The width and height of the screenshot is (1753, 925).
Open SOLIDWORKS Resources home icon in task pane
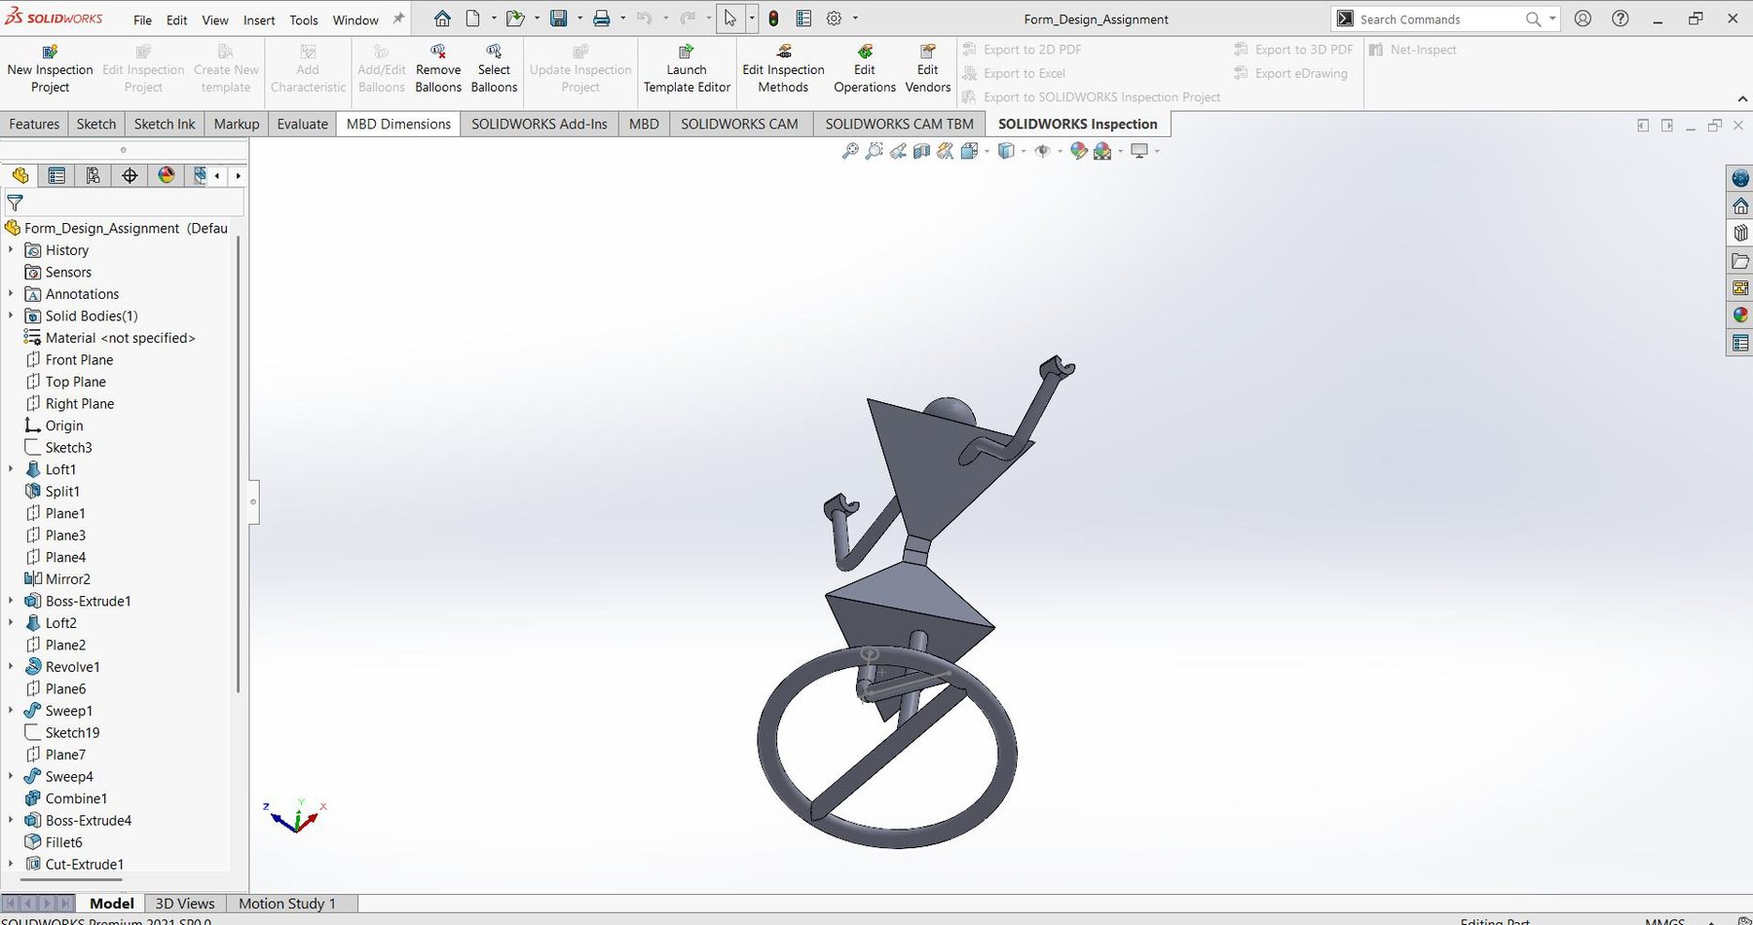(x=1740, y=205)
